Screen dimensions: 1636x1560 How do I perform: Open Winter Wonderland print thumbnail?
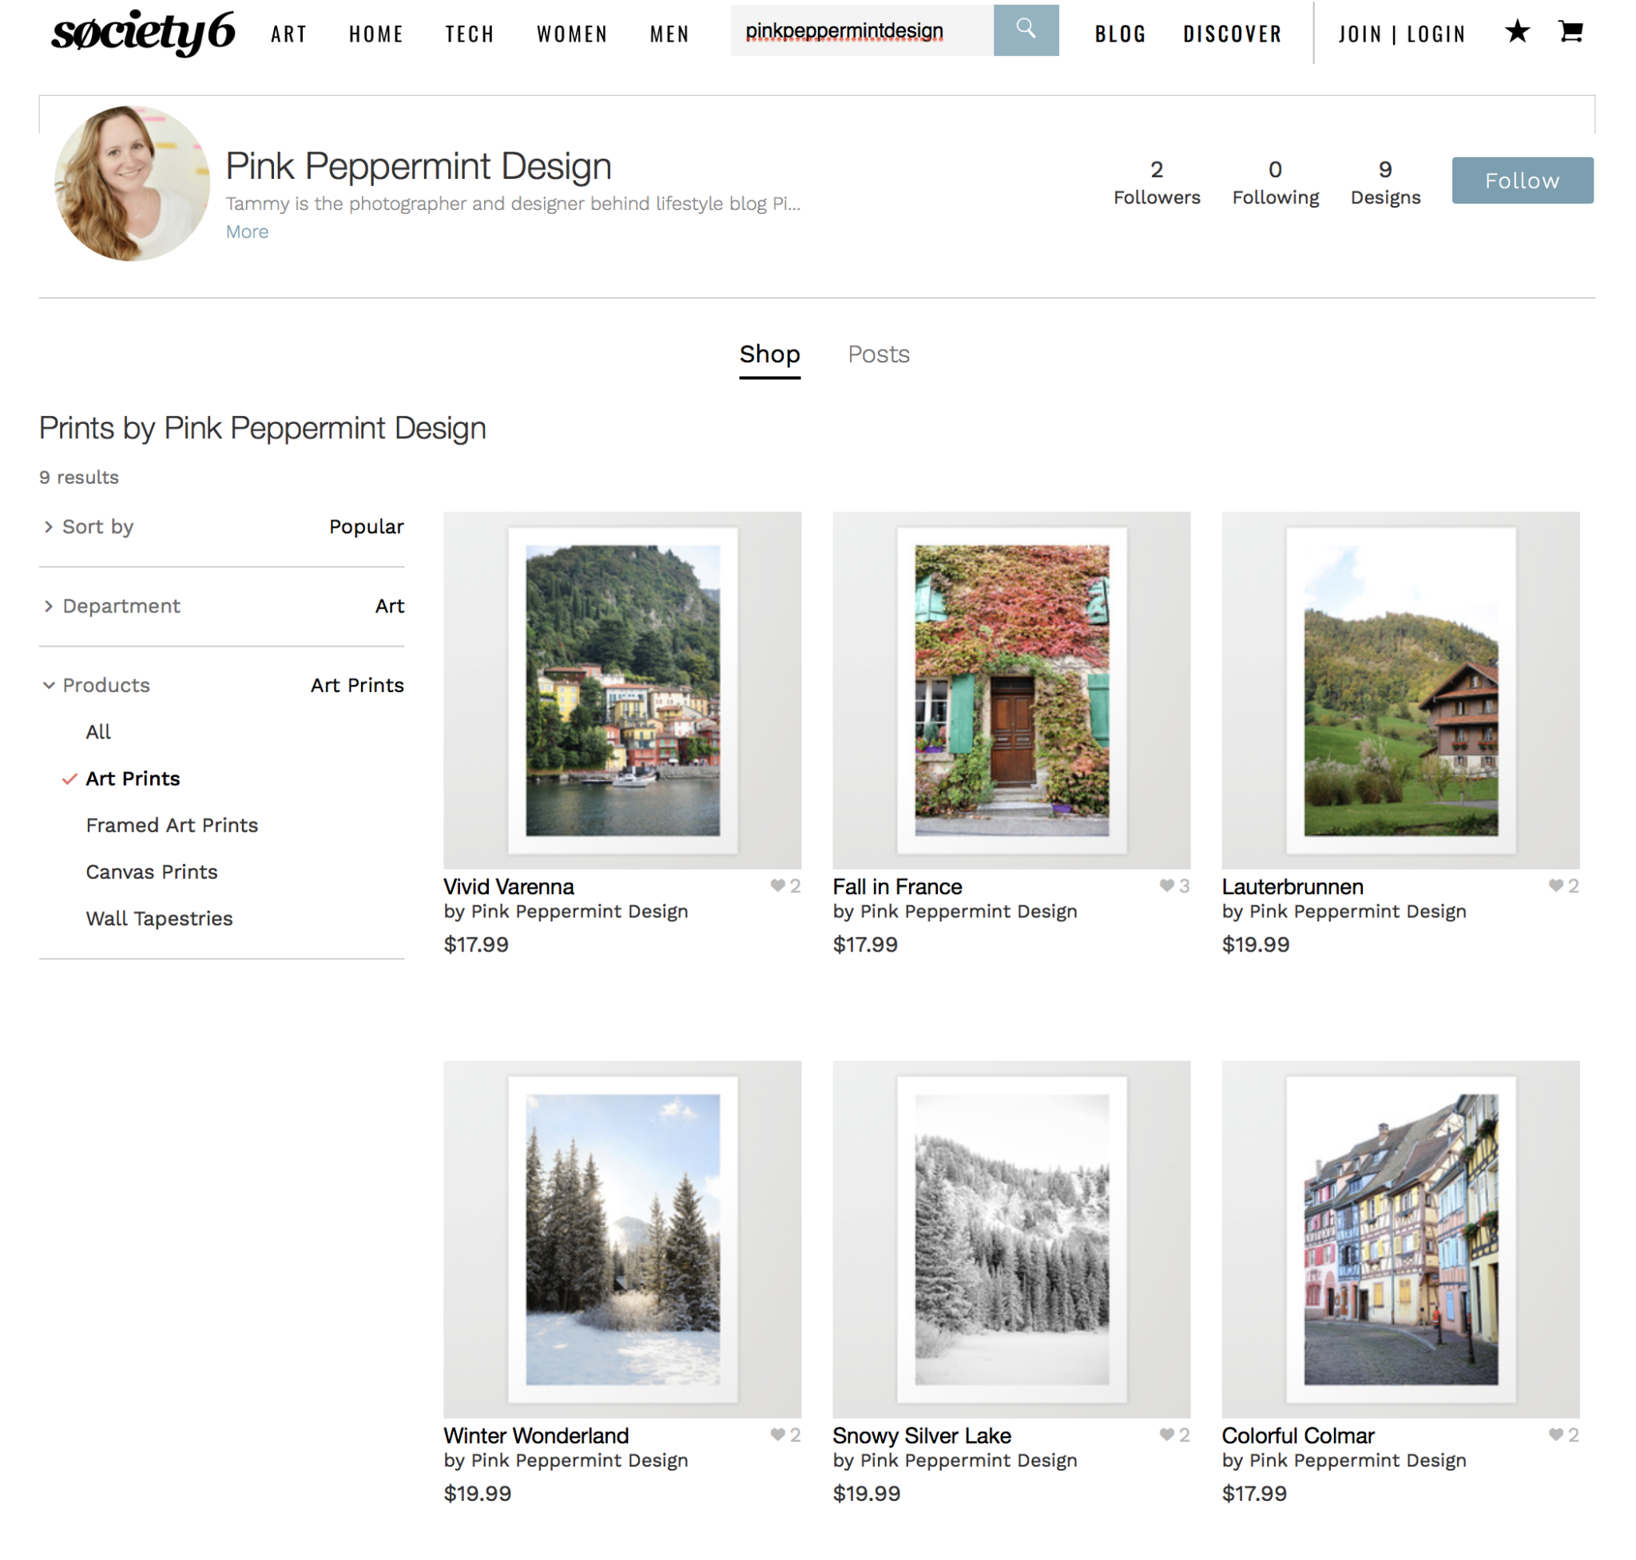621,1239
